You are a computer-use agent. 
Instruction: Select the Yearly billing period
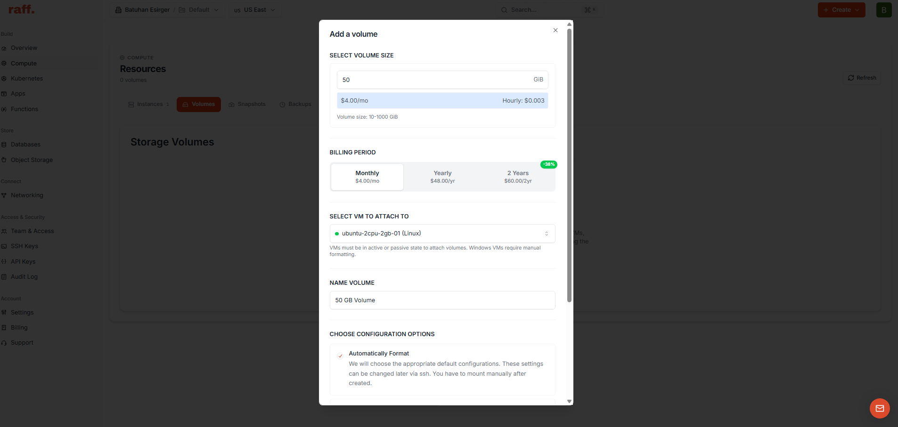click(442, 177)
